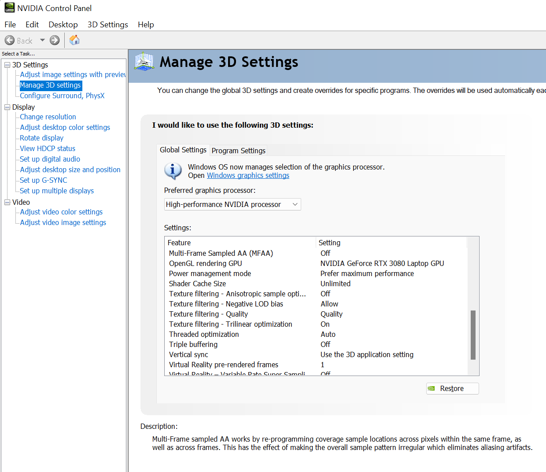Collapse the 3D Settings tree node
This screenshot has width=546, height=472.
click(7, 65)
